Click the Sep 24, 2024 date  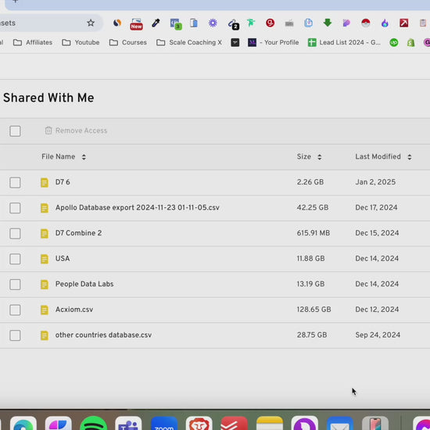pos(378,335)
